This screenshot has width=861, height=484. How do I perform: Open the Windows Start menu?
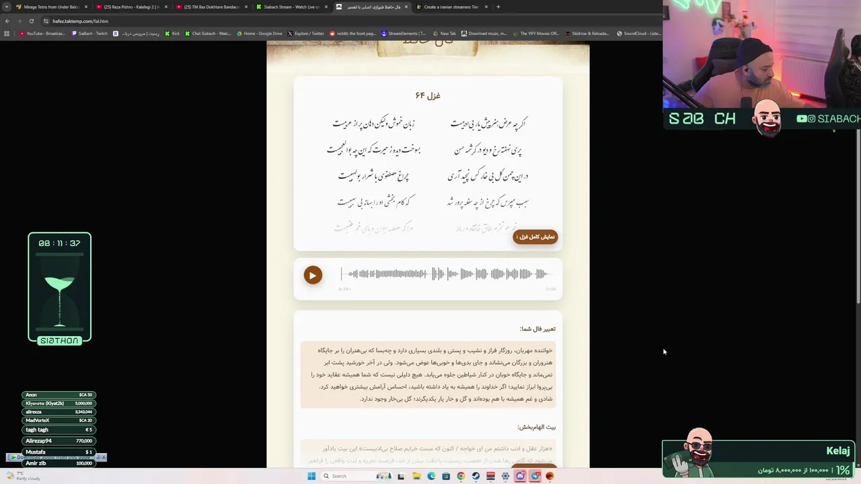[311, 476]
